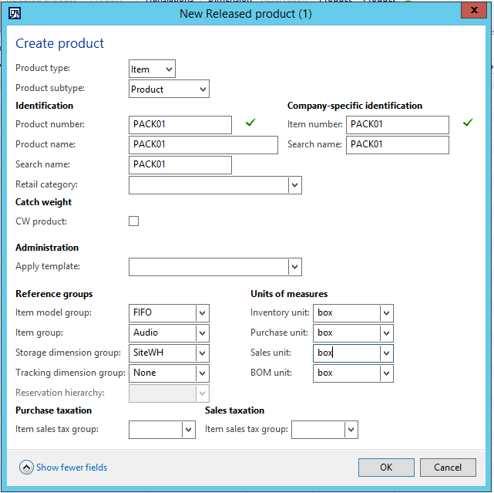Click the company-specific Search name field
The height and width of the screenshot is (493, 494).
(x=397, y=145)
